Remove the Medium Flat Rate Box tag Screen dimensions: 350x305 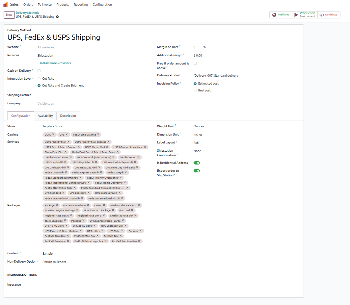click(x=139, y=205)
